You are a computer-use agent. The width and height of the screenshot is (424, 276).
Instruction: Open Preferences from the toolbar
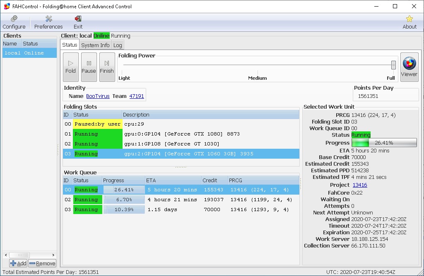(x=48, y=22)
